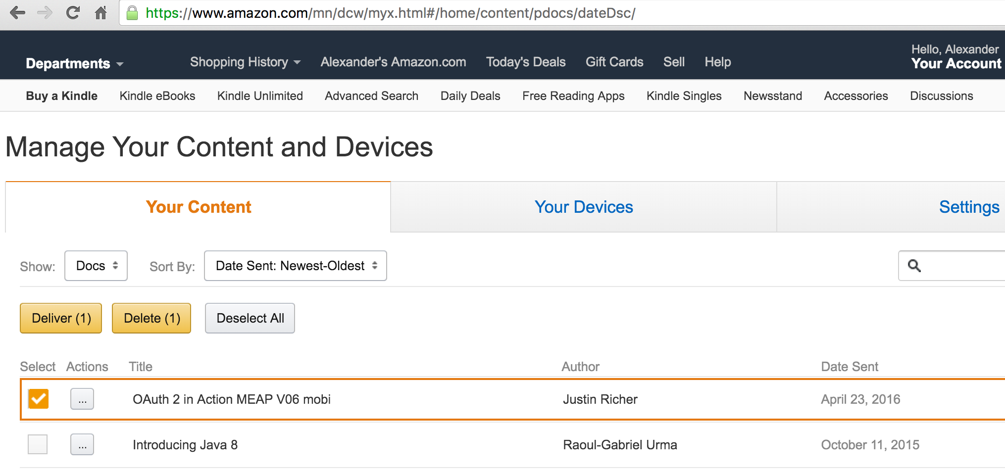Image resolution: width=1005 pixels, height=476 pixels.
Task: Expand the Departments menu
Action: click(74, 63)
